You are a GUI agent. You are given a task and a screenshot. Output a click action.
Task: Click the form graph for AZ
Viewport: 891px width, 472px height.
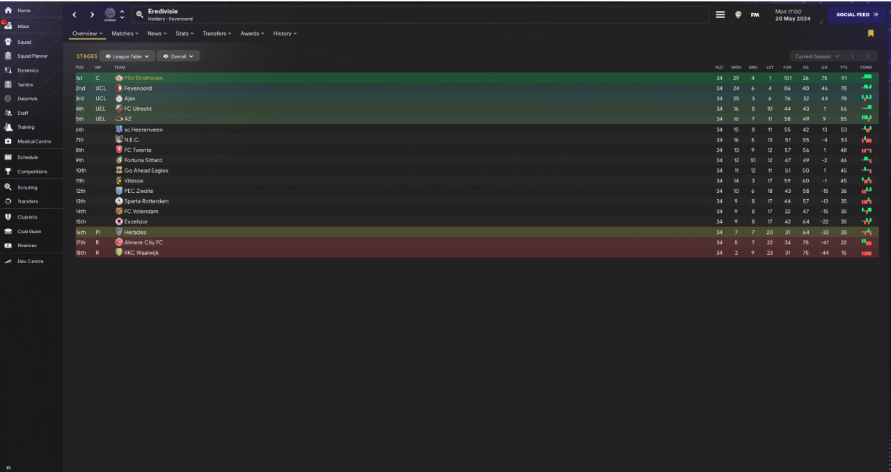[x=867, y=119]
